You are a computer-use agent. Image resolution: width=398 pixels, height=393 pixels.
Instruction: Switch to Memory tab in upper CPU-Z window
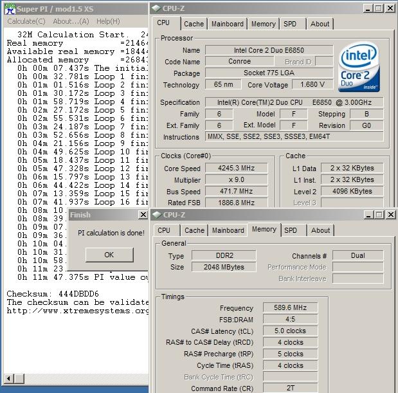coord(264,24)
